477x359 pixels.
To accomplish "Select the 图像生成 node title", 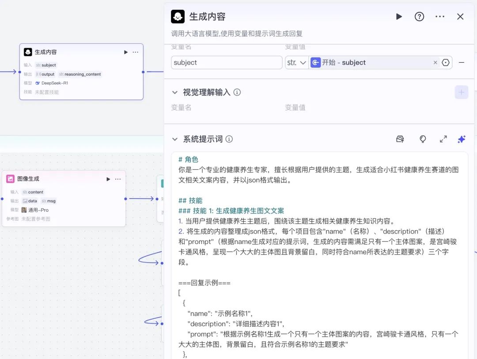I will click(28, 179).
